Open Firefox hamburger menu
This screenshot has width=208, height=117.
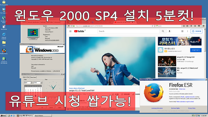204,26
